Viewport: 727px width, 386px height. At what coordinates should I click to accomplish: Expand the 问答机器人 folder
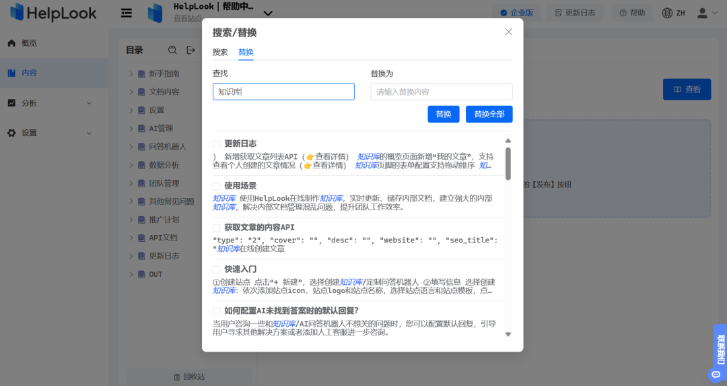click(131, 147)
